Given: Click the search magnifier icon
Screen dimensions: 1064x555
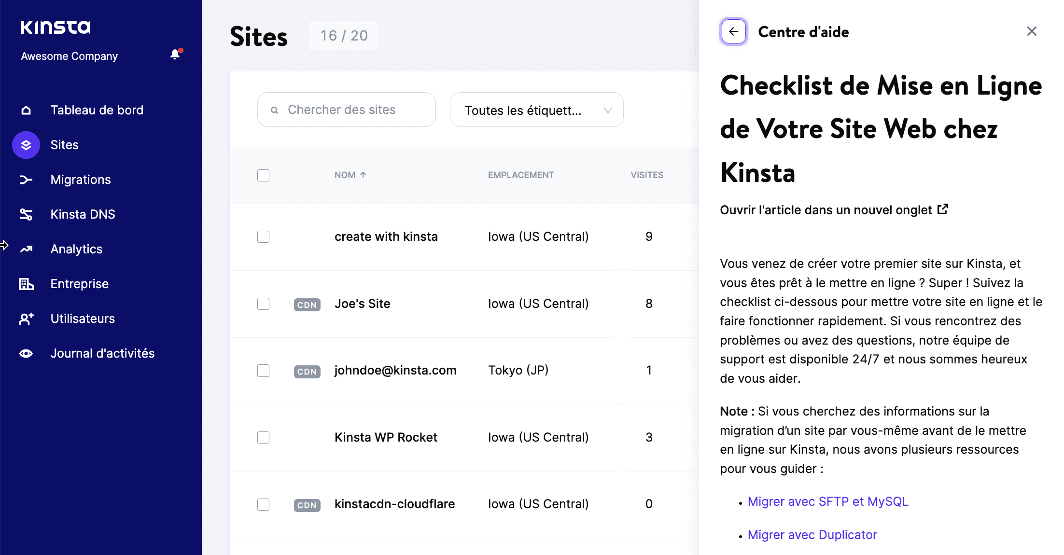Looking at the screenshot, I should (x=274, y=110).
